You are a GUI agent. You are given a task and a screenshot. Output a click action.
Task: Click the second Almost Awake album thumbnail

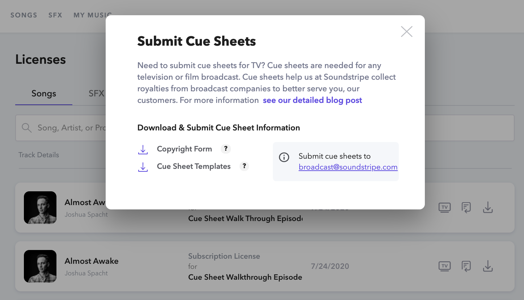pos(40,266)
